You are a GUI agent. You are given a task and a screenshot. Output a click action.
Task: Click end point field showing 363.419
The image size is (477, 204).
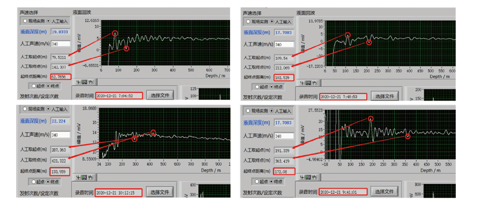click(x=284, y=161)
